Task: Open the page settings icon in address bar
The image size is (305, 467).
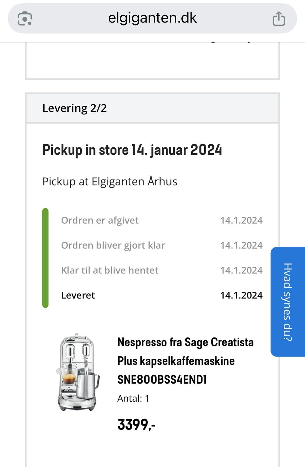Action: (25, 18)
